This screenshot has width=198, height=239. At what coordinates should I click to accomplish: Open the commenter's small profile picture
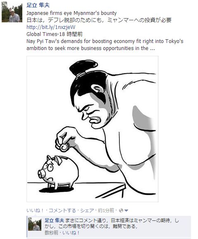click(35, 224)
